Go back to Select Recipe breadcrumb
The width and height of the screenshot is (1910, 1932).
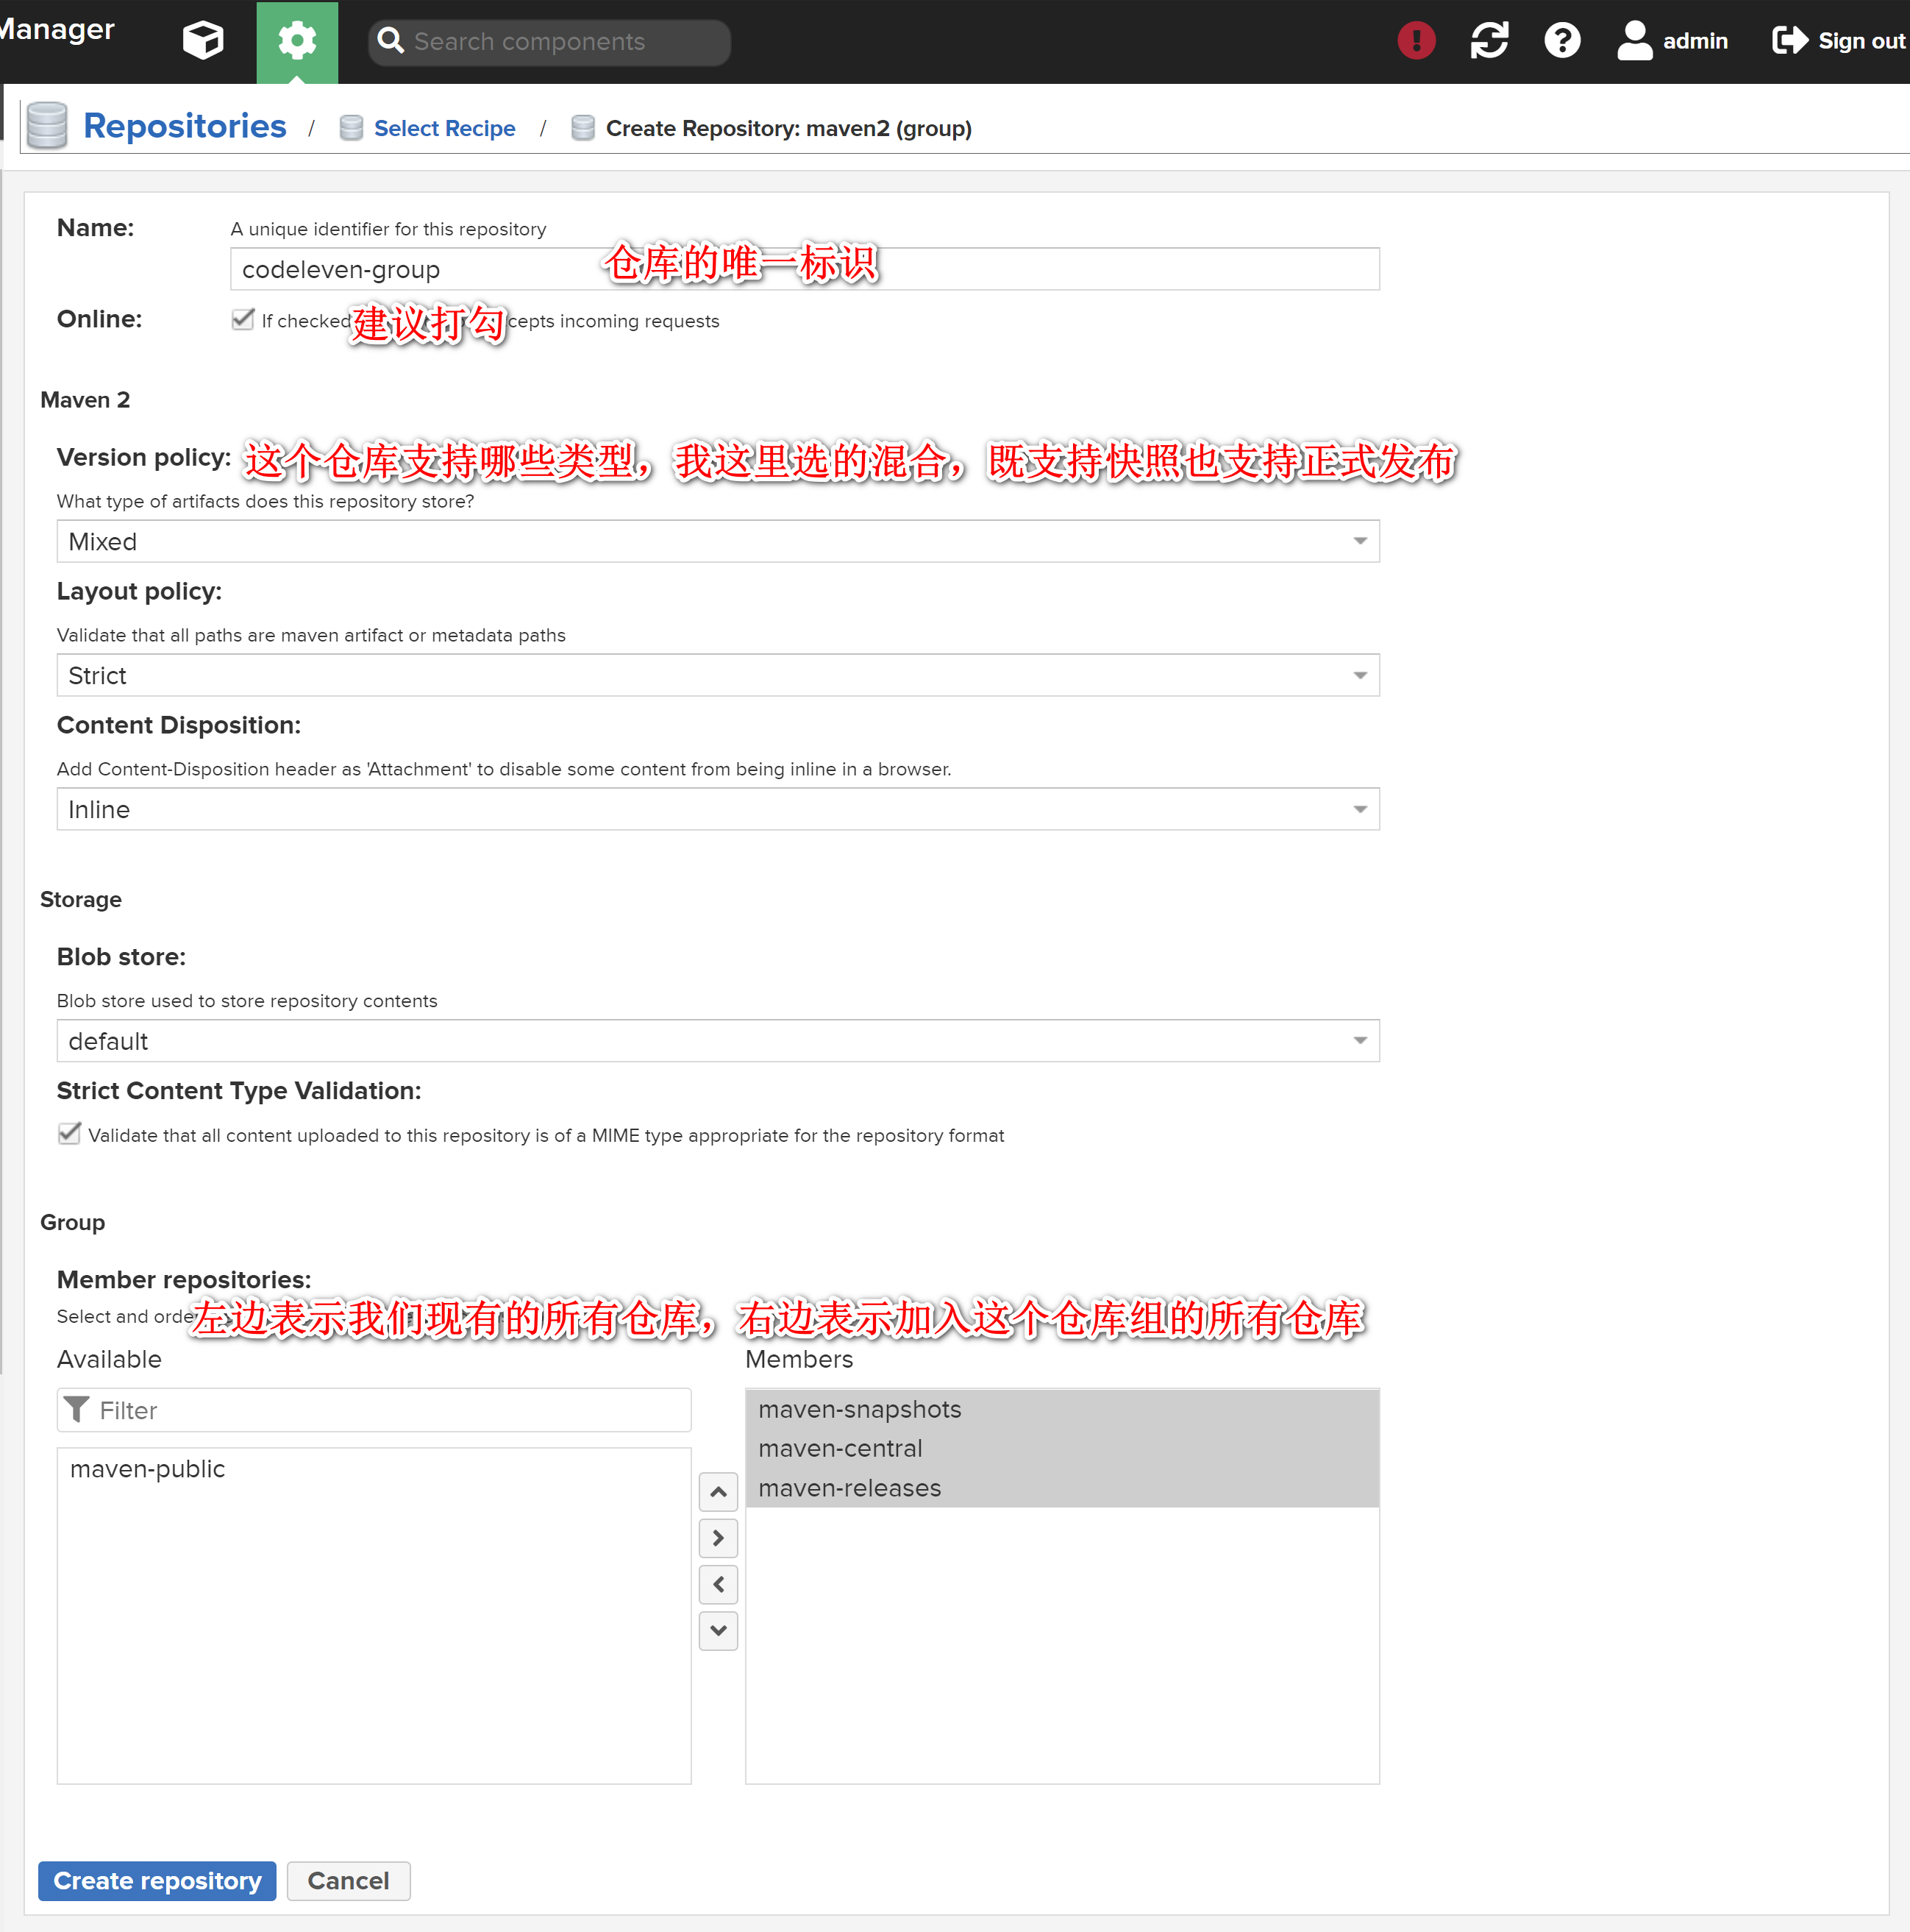[443, 129]
